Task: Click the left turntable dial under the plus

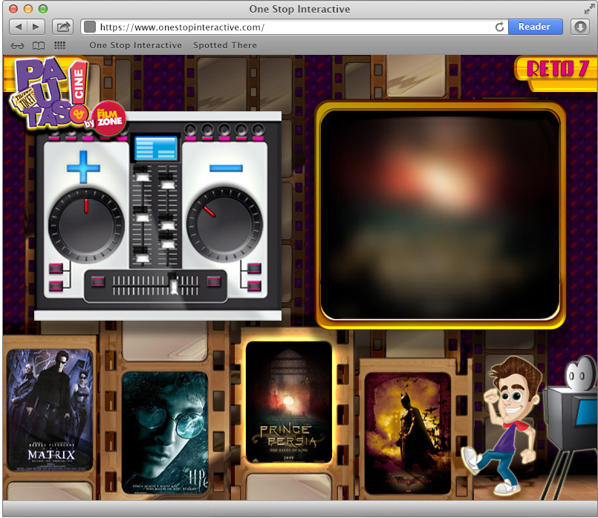Action: coord(86,226)
